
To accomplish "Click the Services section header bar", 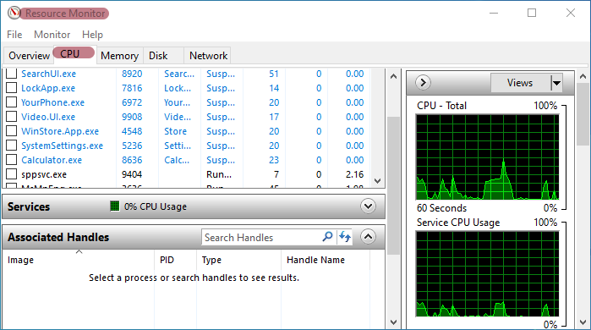I will (194, 206).
